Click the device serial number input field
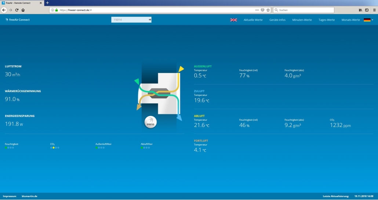Image resolution: width=378 pixels, height=200 pixels. [130, 20]
